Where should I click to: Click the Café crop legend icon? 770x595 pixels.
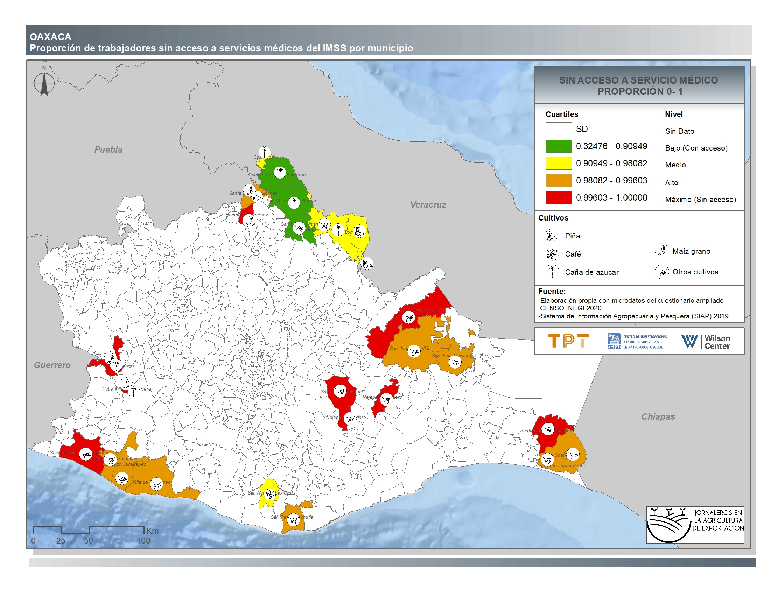(551, 254)
